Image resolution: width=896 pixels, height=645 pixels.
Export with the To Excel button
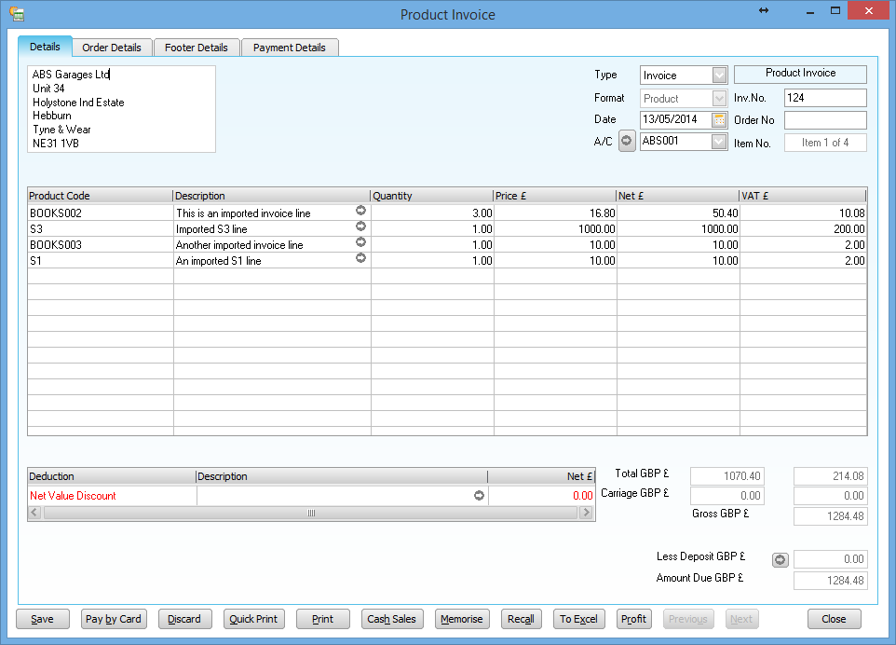pyautogui.click(x=578, y=619)
